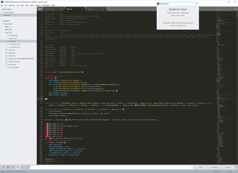Click the file icon of mkdir.php
This screenshot has height=173, width=238.
coord(7,56)
